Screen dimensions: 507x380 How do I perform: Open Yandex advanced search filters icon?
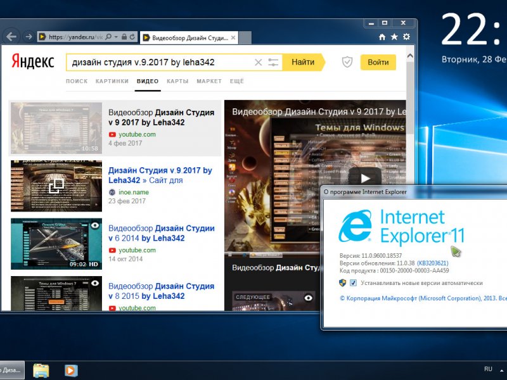click(274, 62)
